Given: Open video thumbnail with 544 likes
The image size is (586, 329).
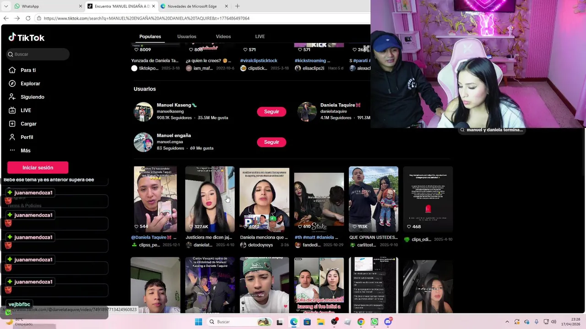Looking at the screenshot, I should tap(155, 199).
